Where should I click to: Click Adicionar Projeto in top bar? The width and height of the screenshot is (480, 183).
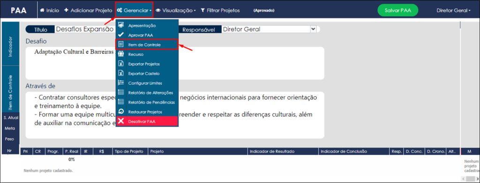[88, 10]
